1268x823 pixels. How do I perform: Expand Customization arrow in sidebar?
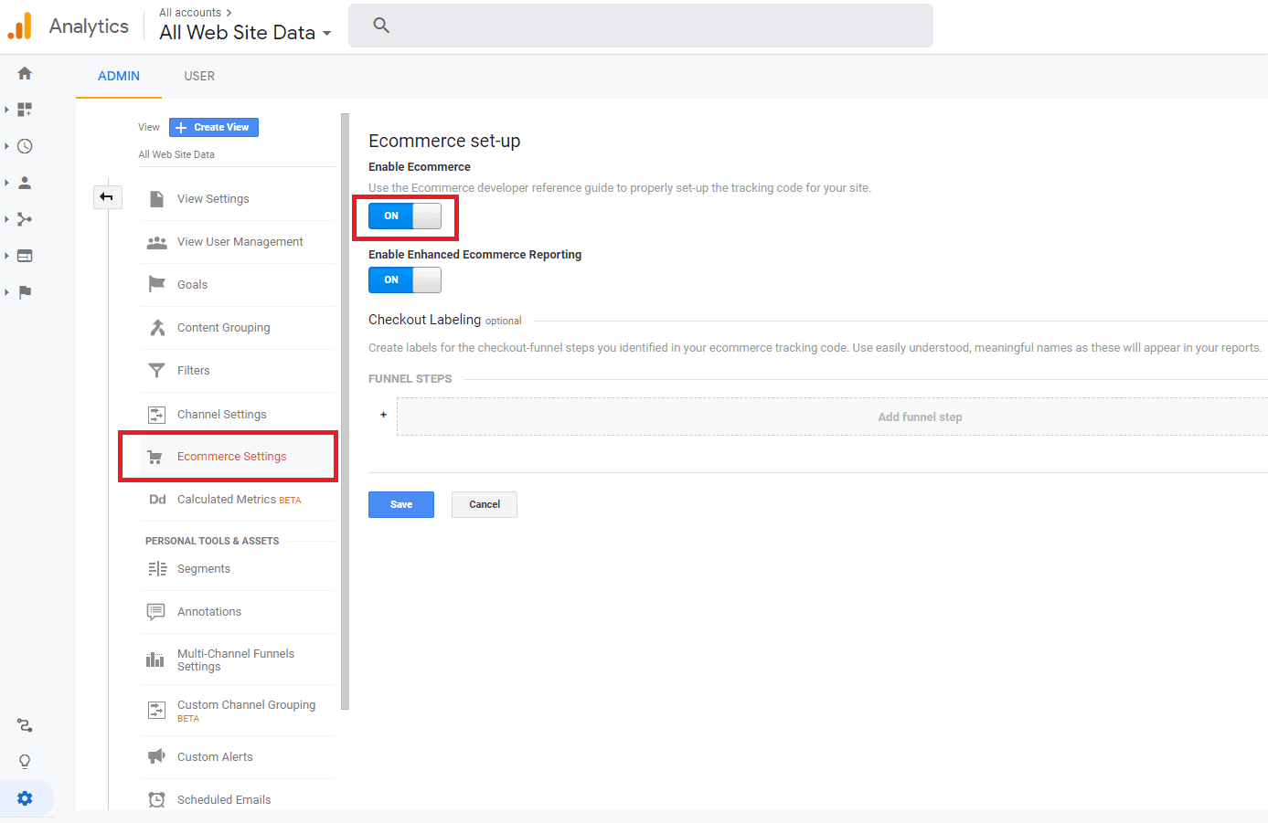pos(6,110)
